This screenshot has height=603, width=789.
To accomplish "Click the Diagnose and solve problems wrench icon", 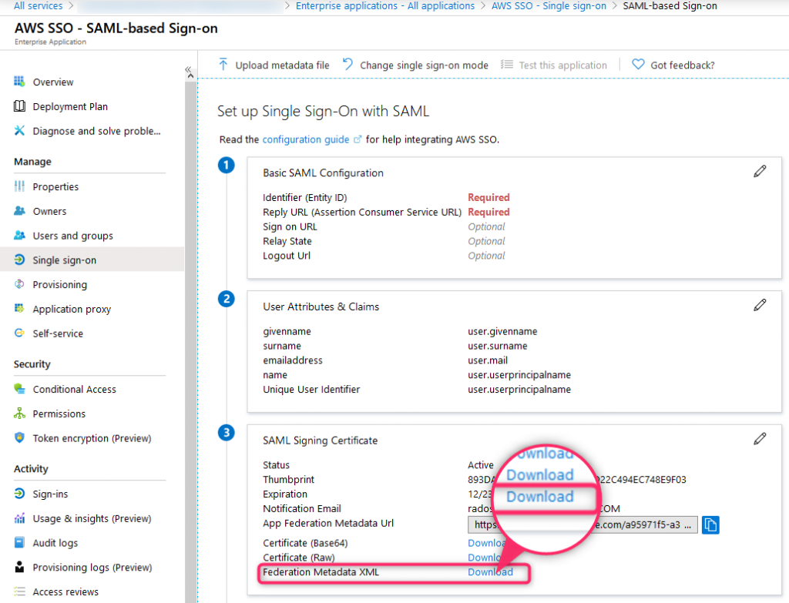I will 19,131.
